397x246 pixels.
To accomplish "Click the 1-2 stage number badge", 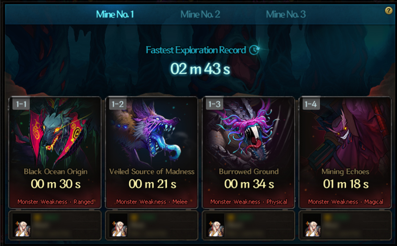I will (x=118, y=104).
